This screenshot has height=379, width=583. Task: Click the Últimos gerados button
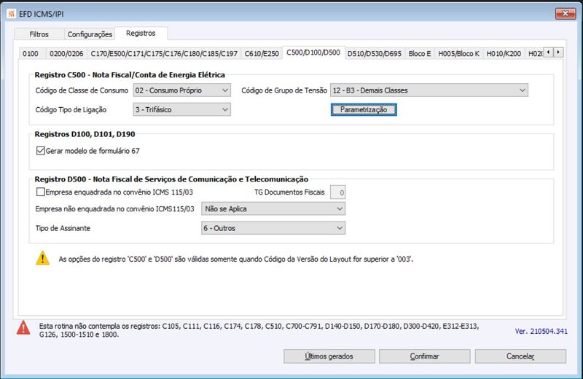point(329,356)
